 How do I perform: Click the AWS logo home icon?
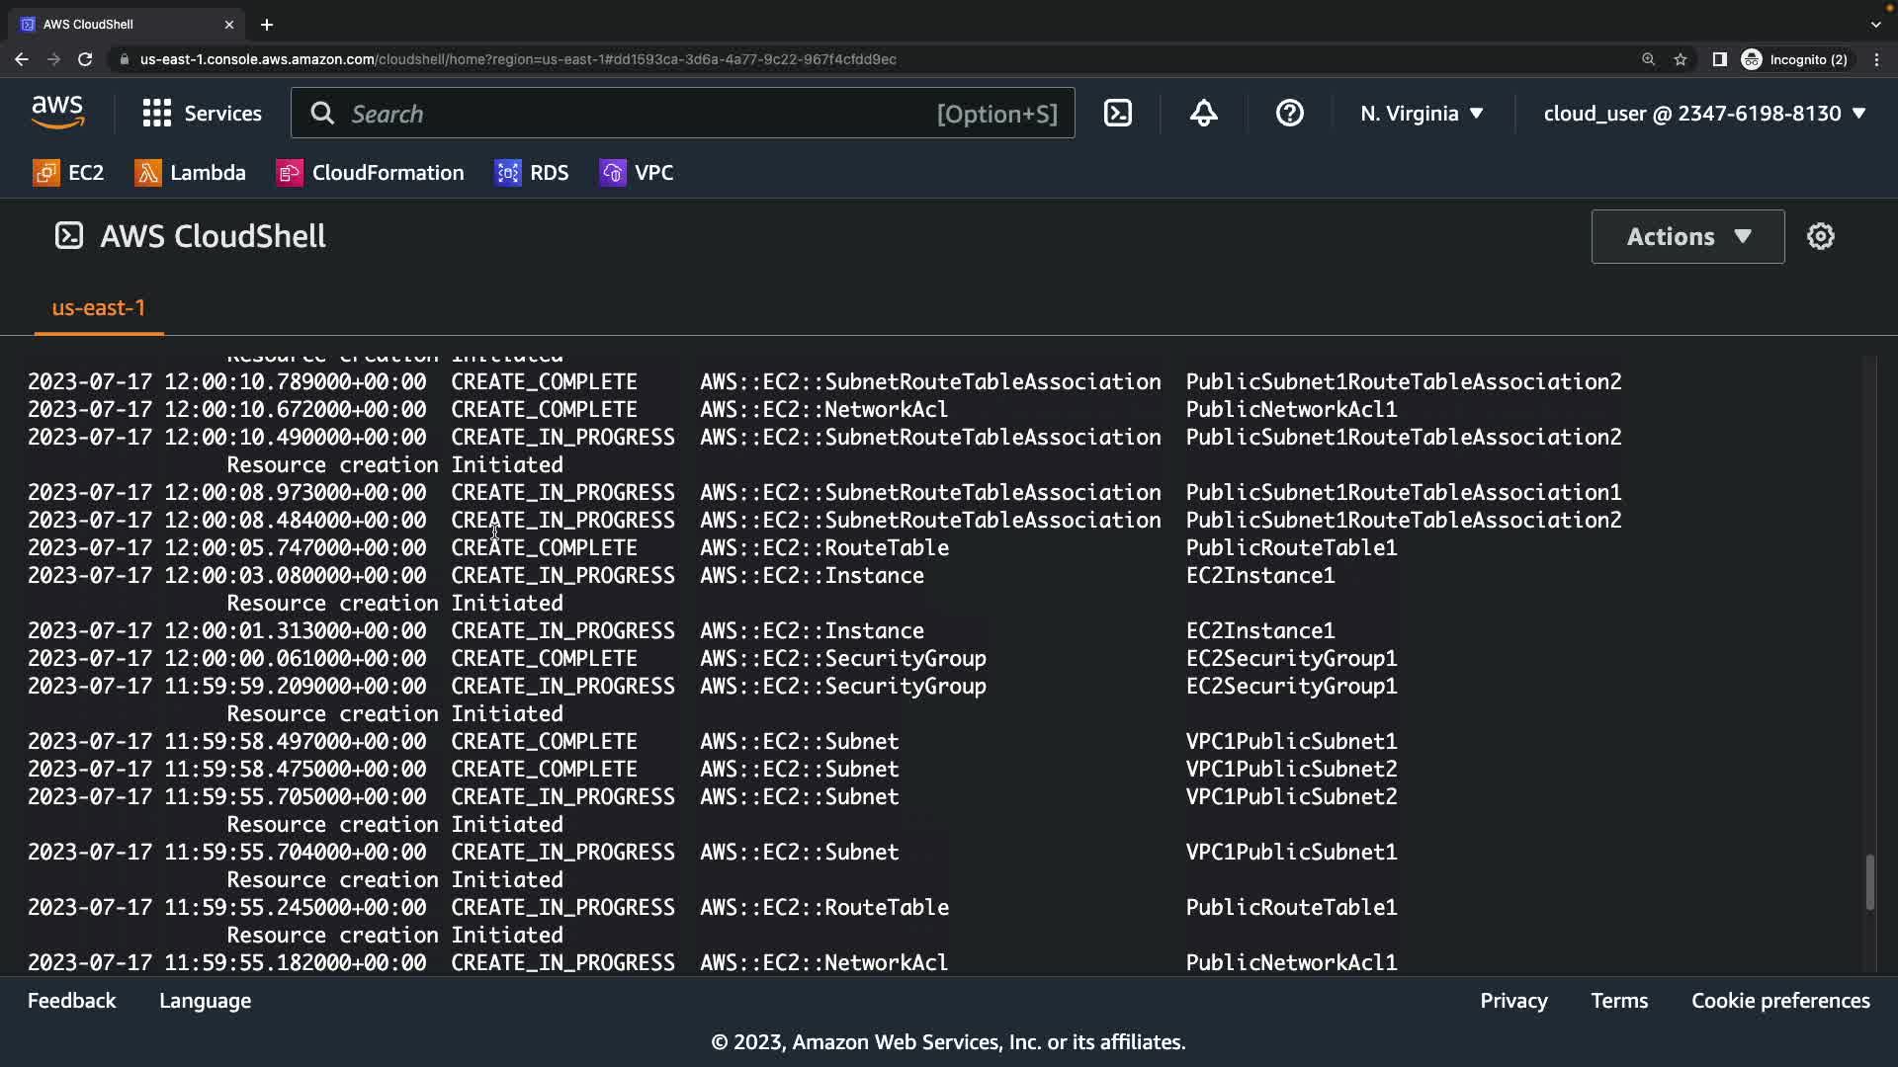[57, 113]
